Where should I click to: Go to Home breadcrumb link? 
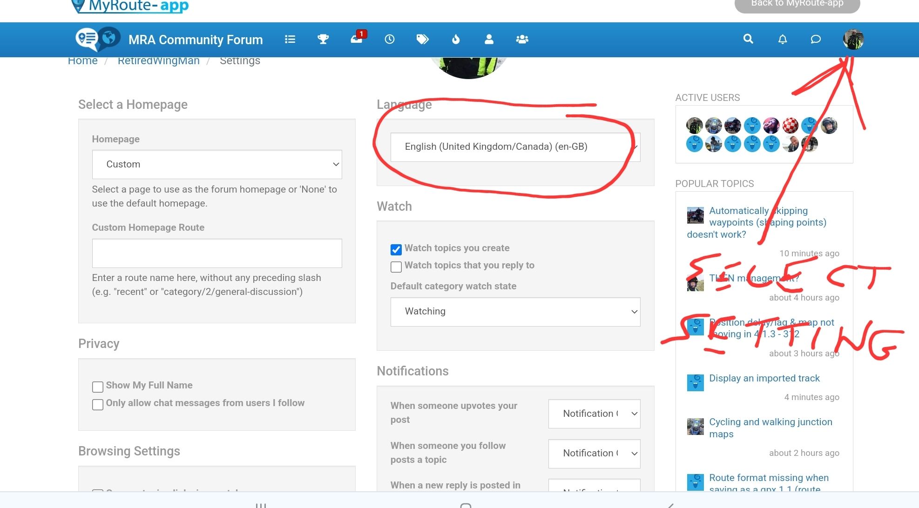[83, 61]
